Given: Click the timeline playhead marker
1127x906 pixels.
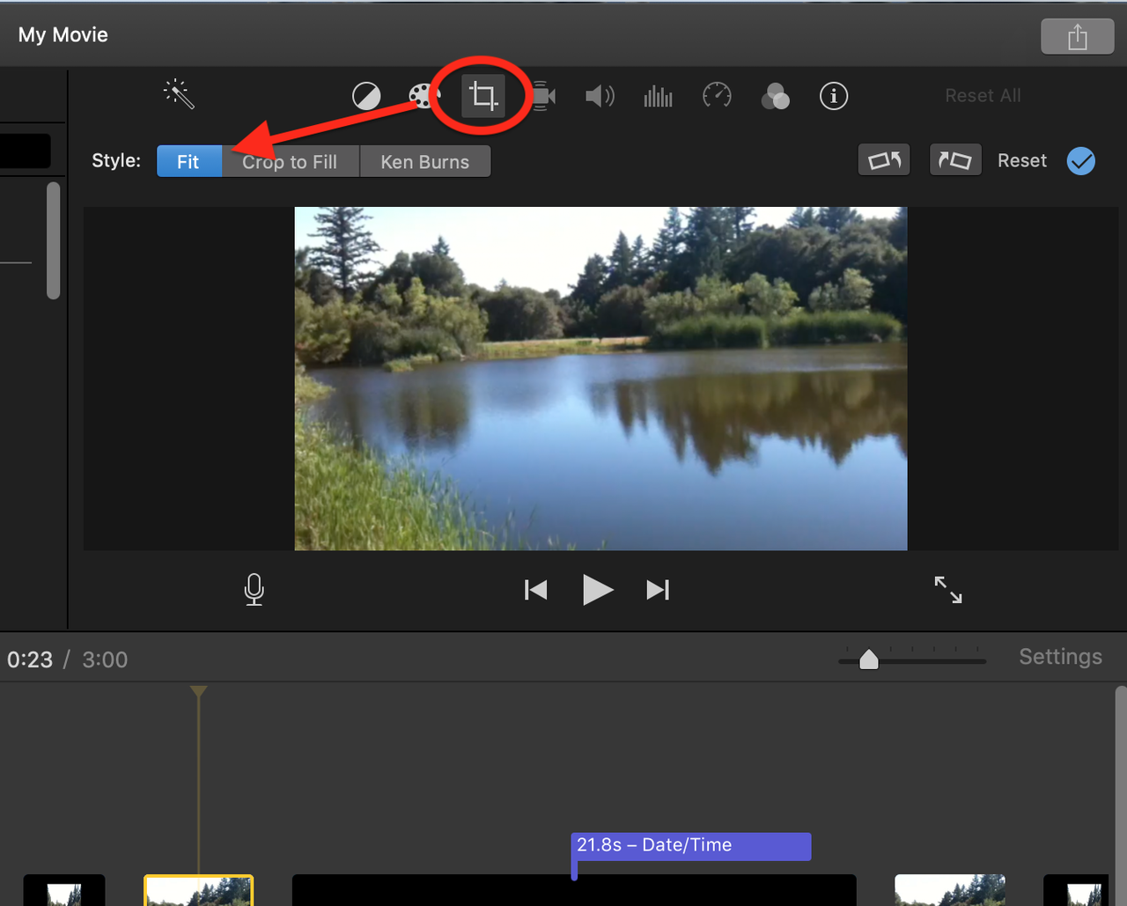Looking at the screenshot, I should tap(199, 692).
